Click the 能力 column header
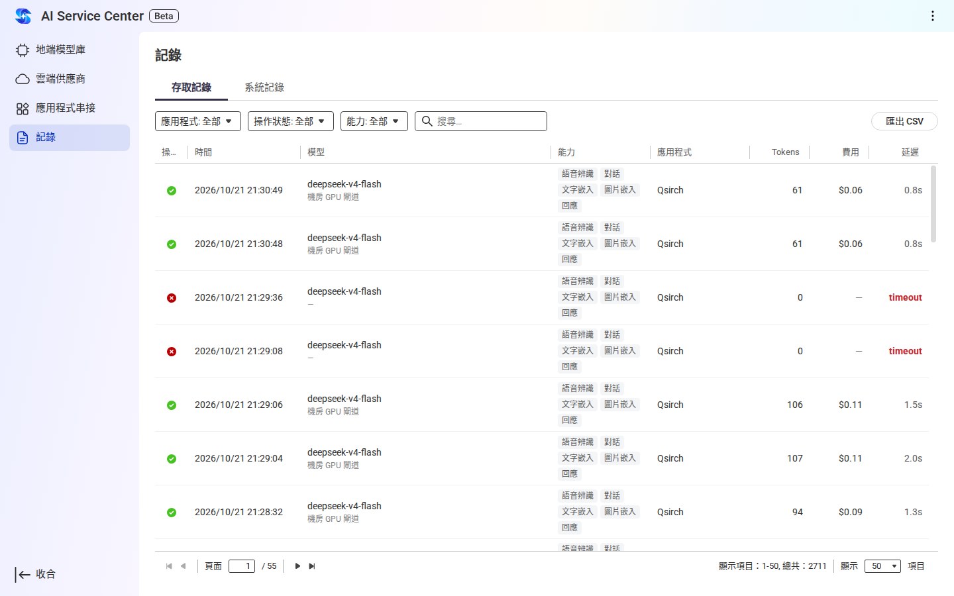The width and height of the screenshot is (954, 596). point(600,152)
